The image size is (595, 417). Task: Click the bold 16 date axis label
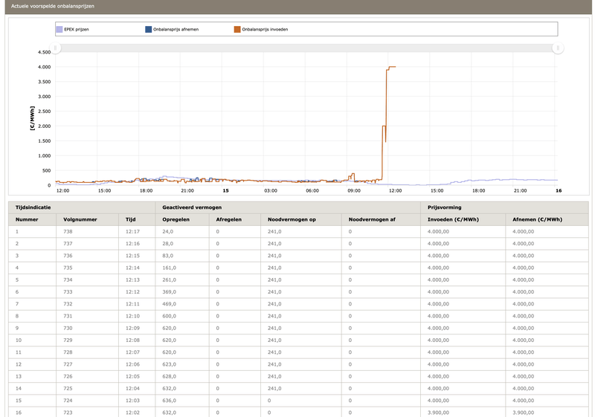tap(559, 191)
